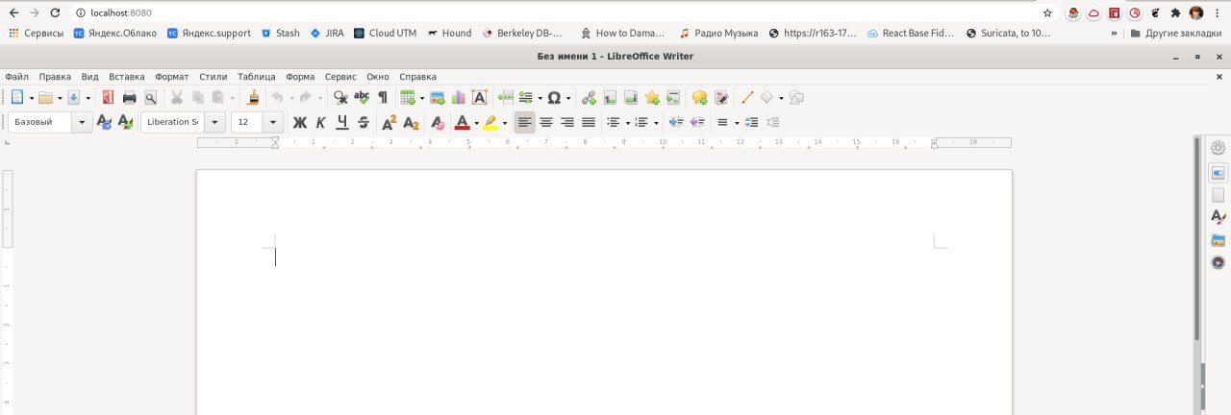Expand Line Spacing dropdown arrow

737,123
